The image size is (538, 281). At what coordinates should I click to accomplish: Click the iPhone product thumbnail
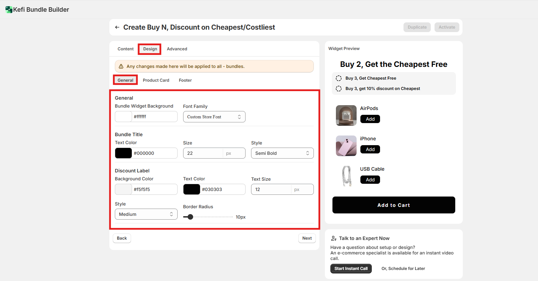pyautogui.click(x=346, y=146)
